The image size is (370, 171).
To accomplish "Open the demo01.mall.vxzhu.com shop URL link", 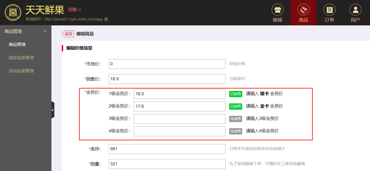I will [x=73, y=19].
